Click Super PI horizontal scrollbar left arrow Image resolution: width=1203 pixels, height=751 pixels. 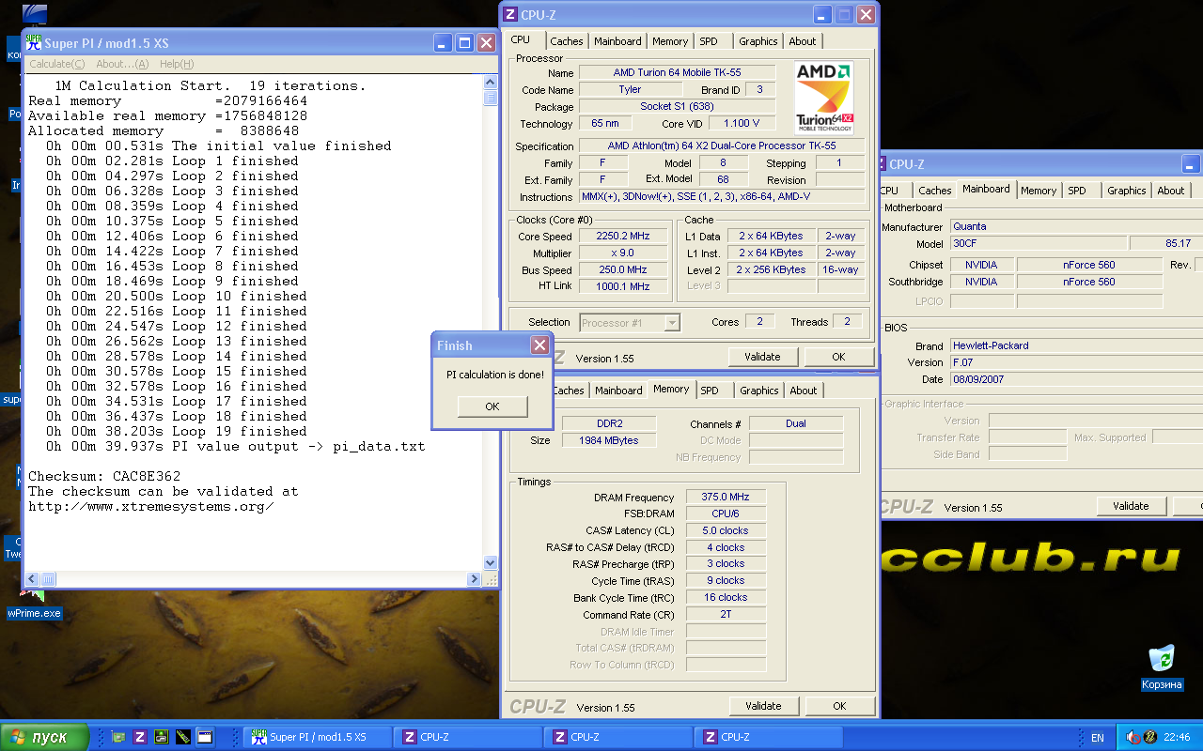pos(32,579)
